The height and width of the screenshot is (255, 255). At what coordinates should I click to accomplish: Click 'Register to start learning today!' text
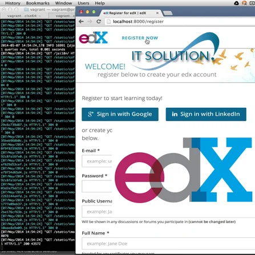(122, 98)
